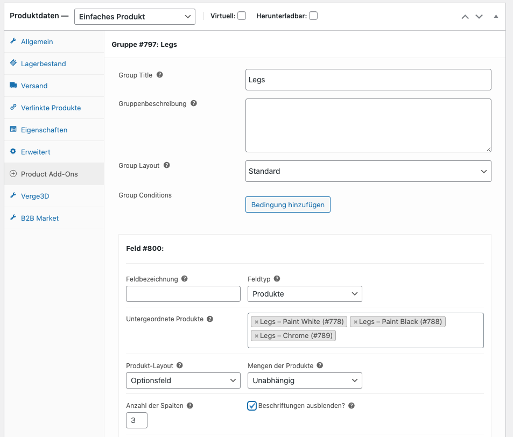This screenshot has height=437, width=513.
Task: Open the Produkt-Layout Optionsfeld dropdown
Action: pyautogui.click(x=183, y=380)
